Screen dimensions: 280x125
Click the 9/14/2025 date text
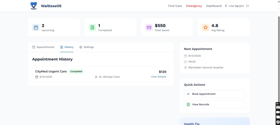[195, 56]
